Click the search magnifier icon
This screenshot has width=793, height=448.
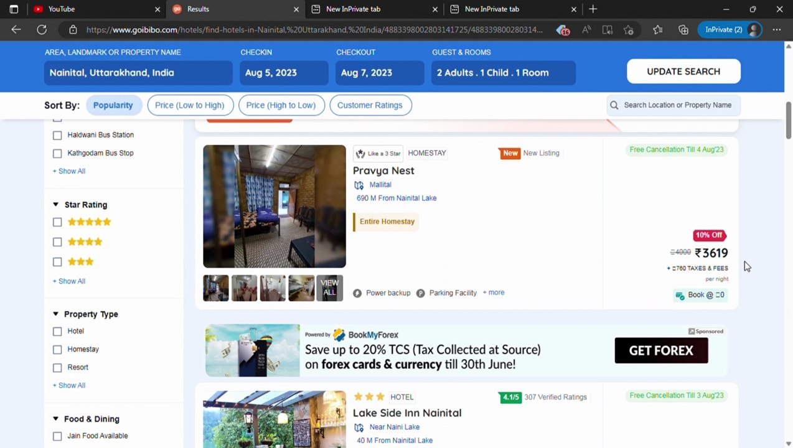[x=614, y=105]
